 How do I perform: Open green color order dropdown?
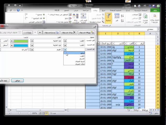point(12,41)
